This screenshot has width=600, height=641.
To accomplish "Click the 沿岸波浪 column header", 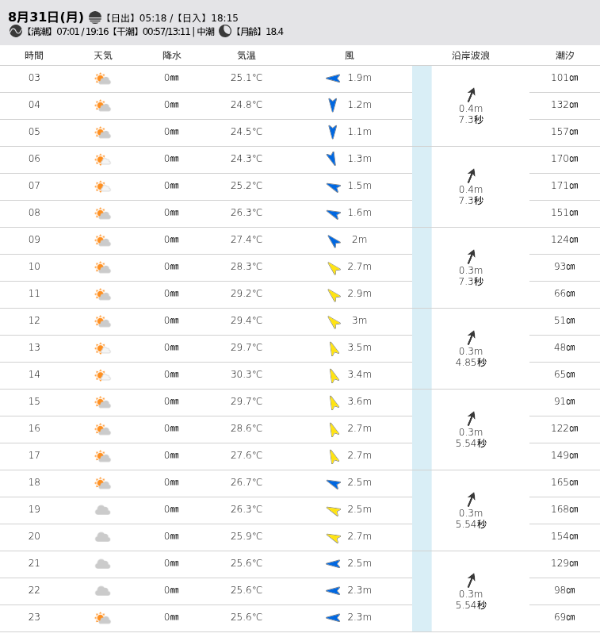I will point(471,56).
